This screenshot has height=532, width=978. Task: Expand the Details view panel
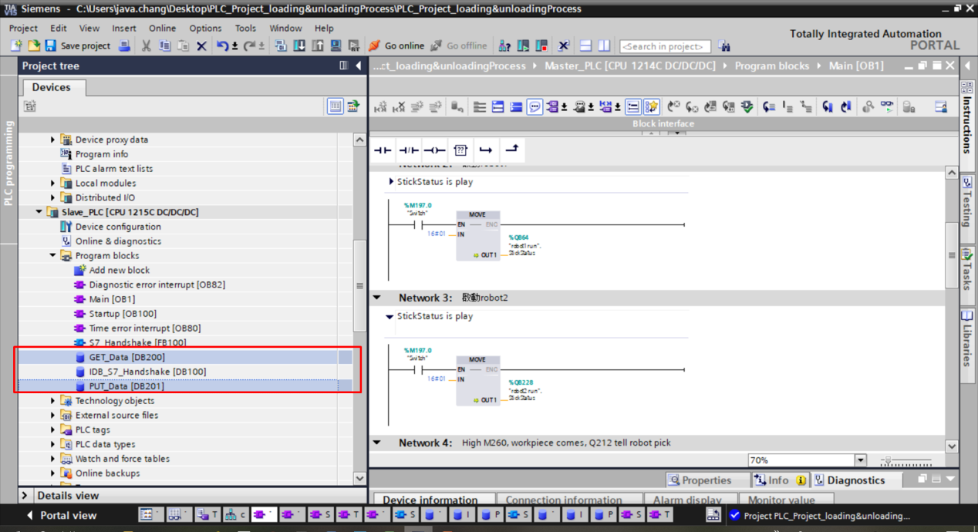pos(25,496)
